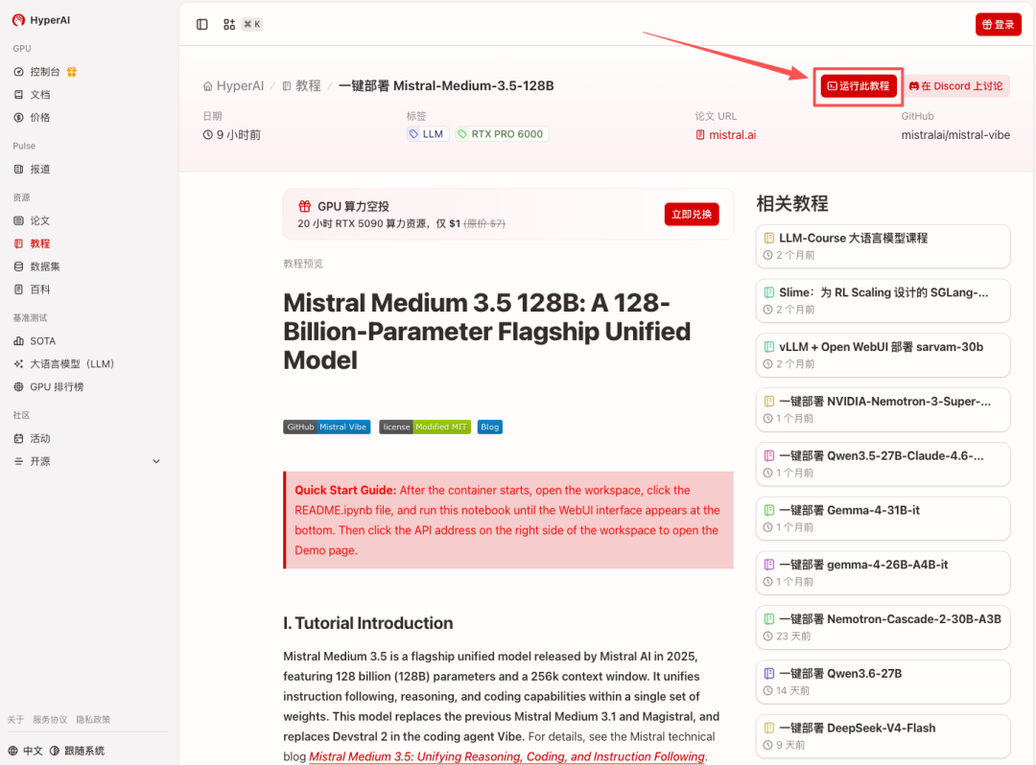Open the Mistral Medium 3.5 blog link
This screenshot has width=1036, height=765.
pyautogui.click(x=506, y=756)
